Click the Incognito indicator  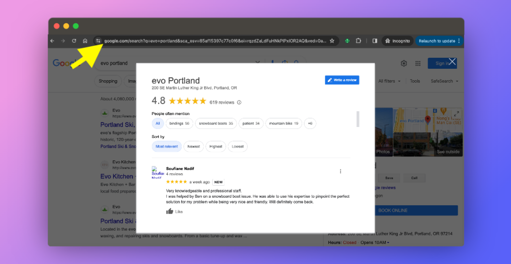pos(397,41)
